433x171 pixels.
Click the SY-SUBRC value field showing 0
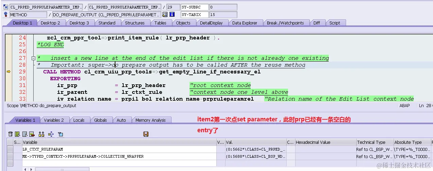pos(223,7)
